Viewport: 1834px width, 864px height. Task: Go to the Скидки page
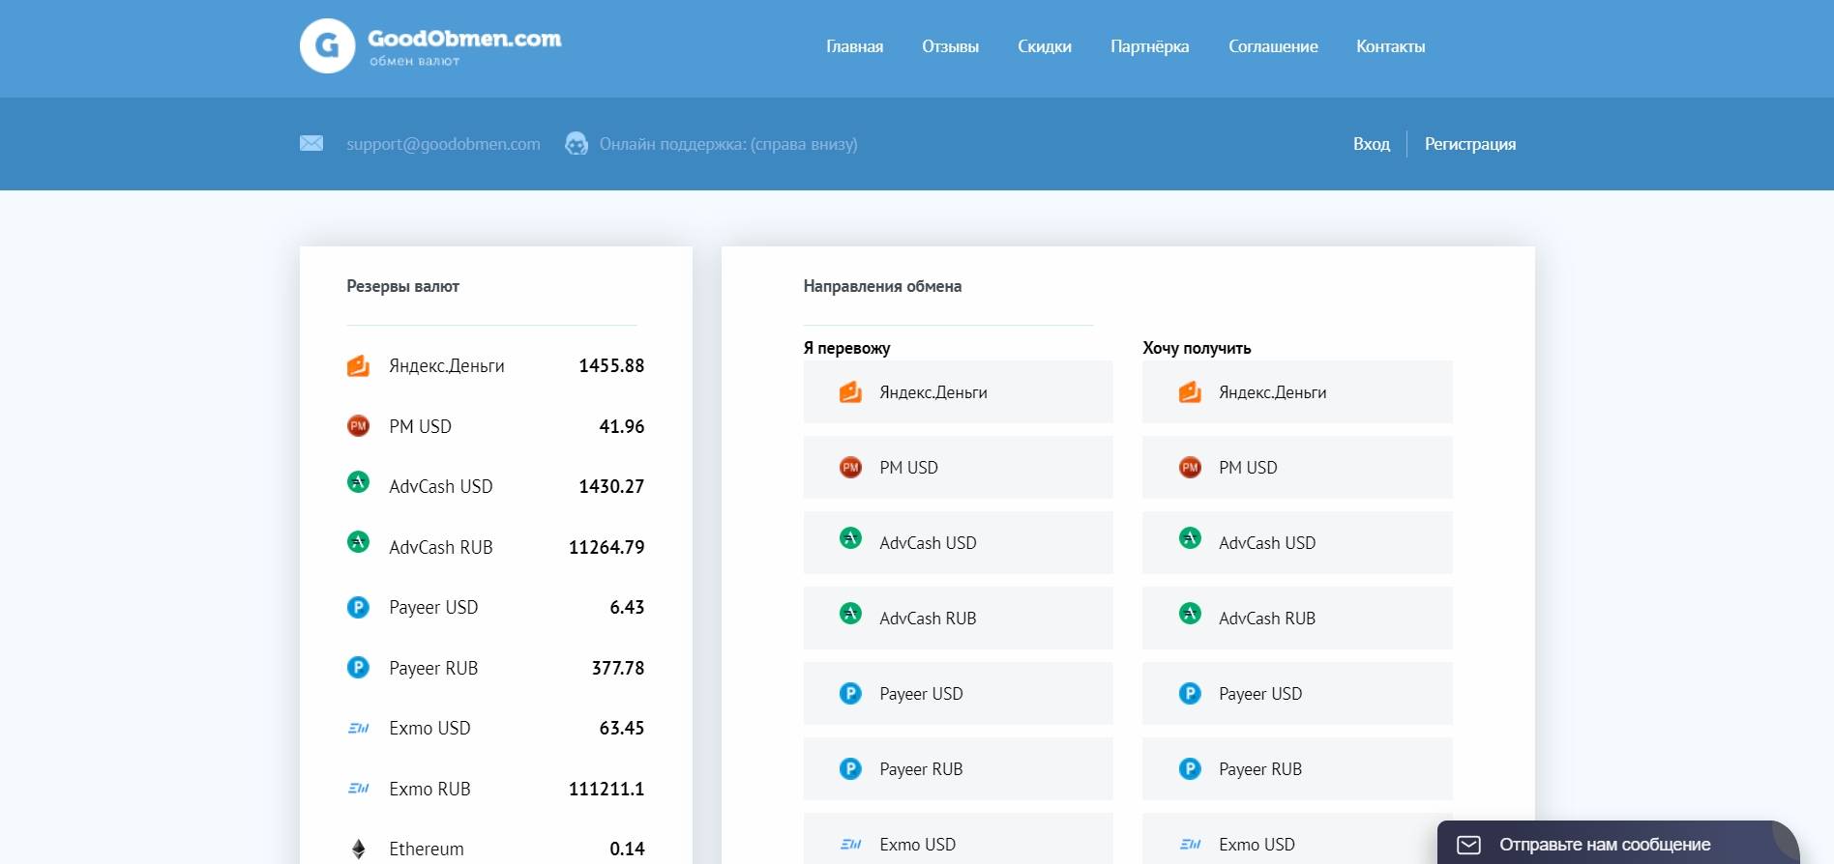(1045, 46)
